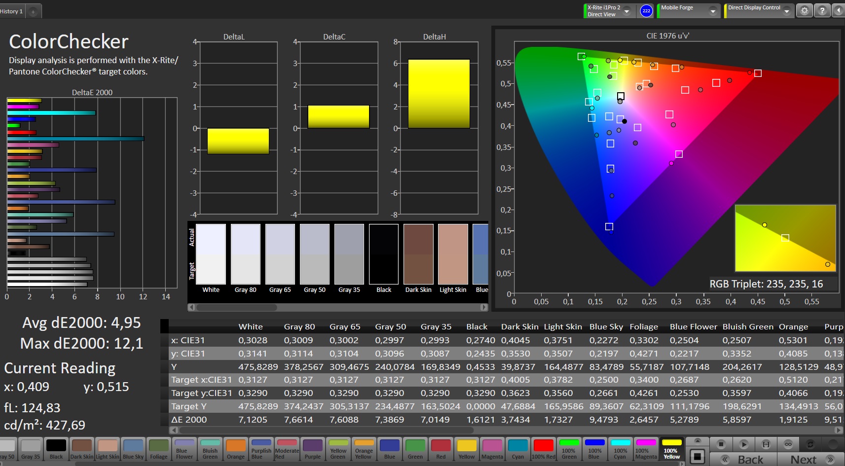Click left arrow of data table scrollbar
Image resolution: width=845 pixels, height=466 pixels.
click(x=174, y=430)
